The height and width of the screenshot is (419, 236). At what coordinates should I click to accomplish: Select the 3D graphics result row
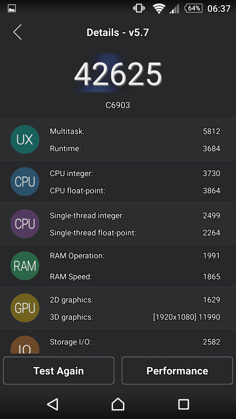pos(135,317)
